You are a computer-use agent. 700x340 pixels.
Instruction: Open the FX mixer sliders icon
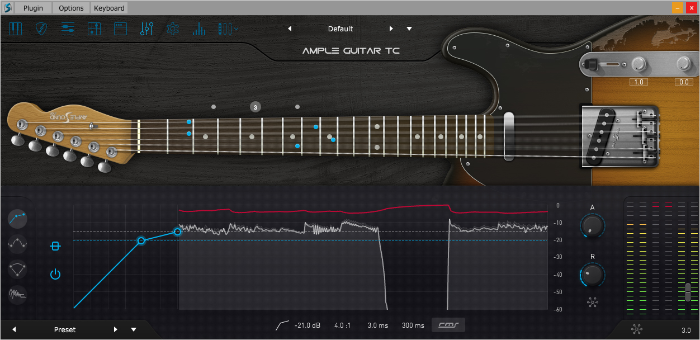(x=147, y=29)
